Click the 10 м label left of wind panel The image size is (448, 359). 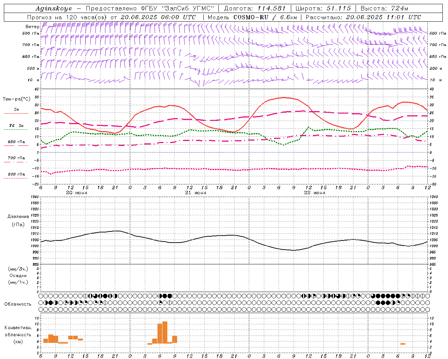(33, 80)
